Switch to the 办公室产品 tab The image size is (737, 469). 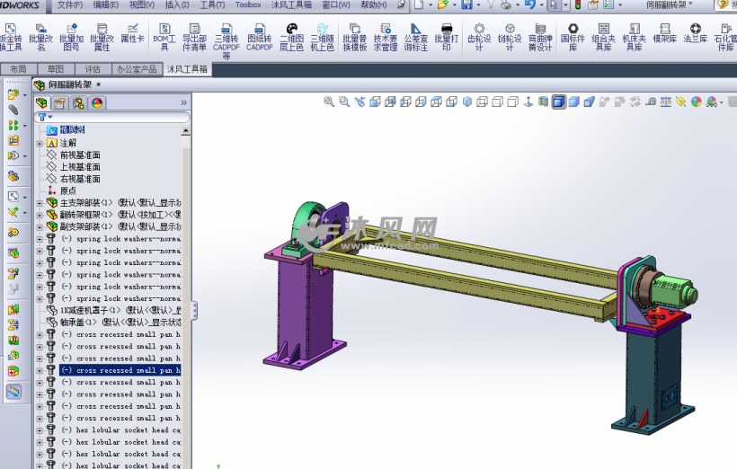pyautogui.click(x=137, y=69)
